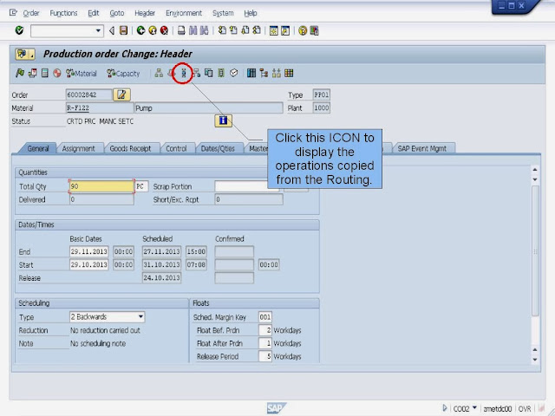Image resolution: width=555 pixels, height=416 pixels.
Task: Click the Cost calculator icon
Action: (x=44, y=73)
